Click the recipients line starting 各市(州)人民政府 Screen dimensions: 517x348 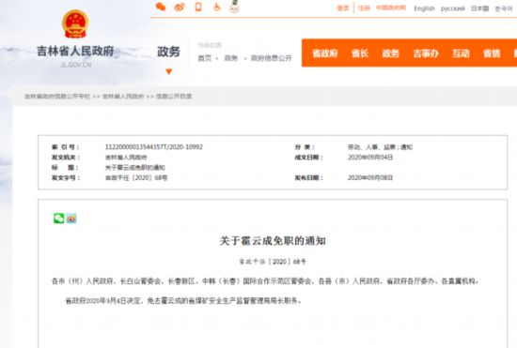coord(265,281)
